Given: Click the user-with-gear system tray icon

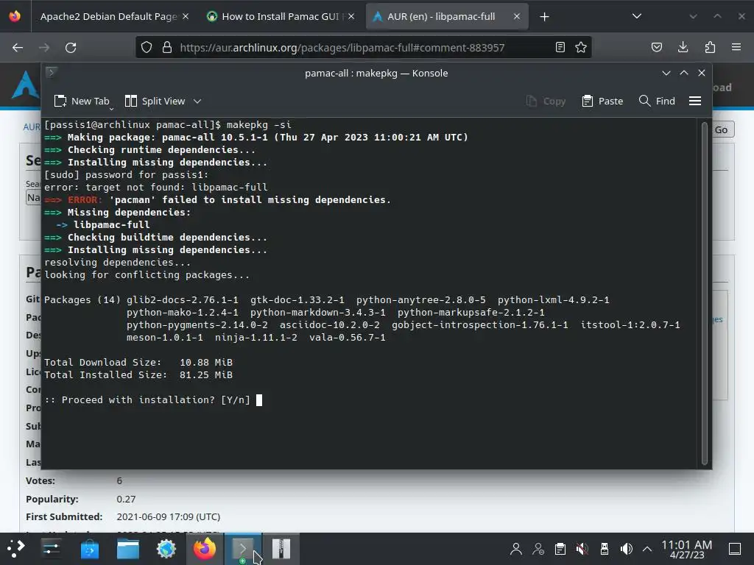Looking at the screenshot, I should click(538, 549).
